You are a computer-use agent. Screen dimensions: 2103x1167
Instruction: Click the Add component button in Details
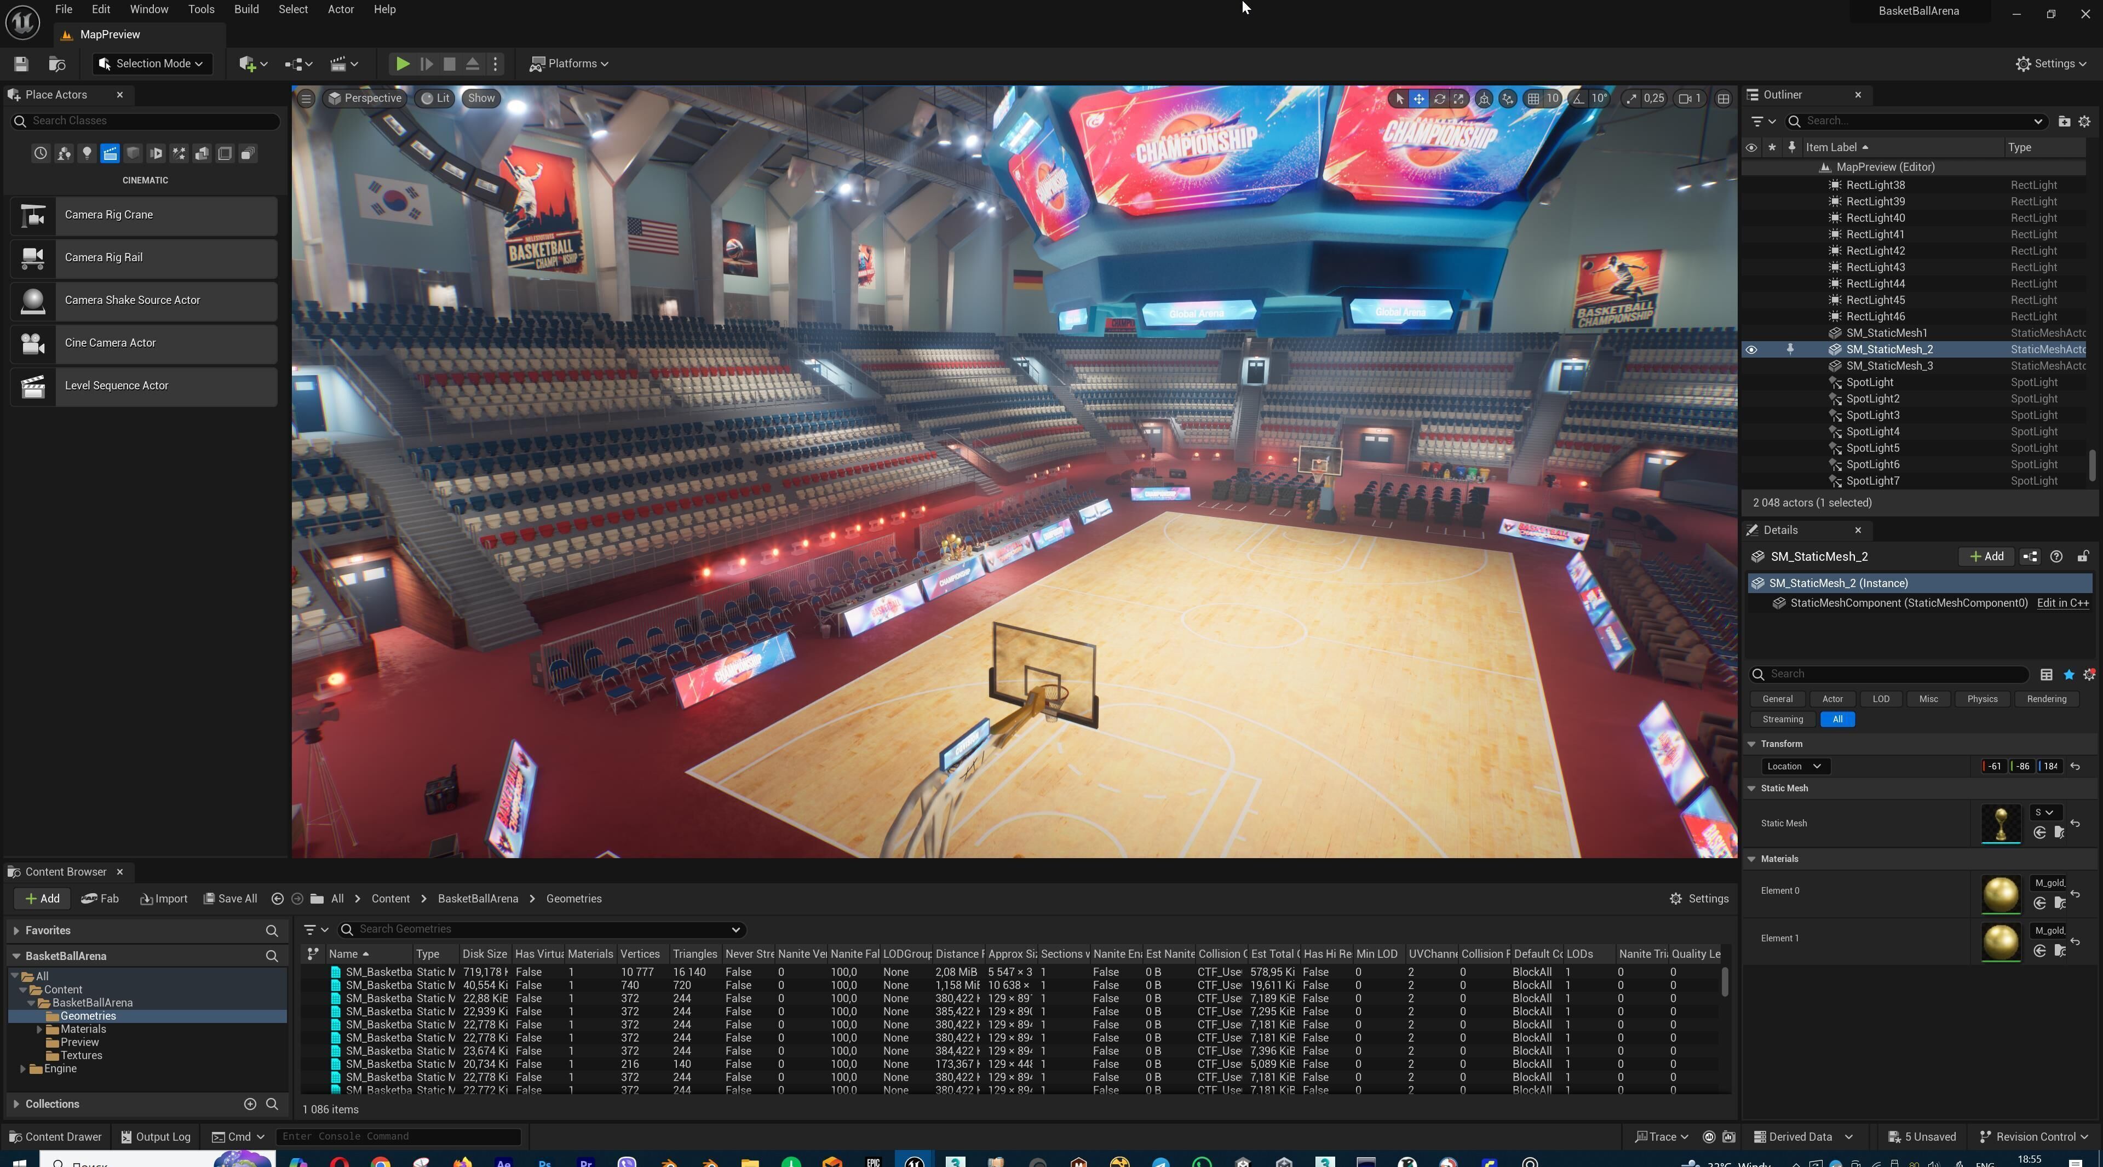tap(1986, 556)
